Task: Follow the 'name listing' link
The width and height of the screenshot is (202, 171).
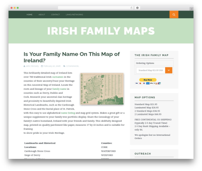Action: point(68,113)
